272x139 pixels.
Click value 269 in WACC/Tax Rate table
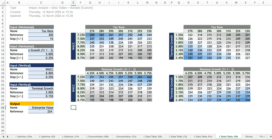click(90, 35)
